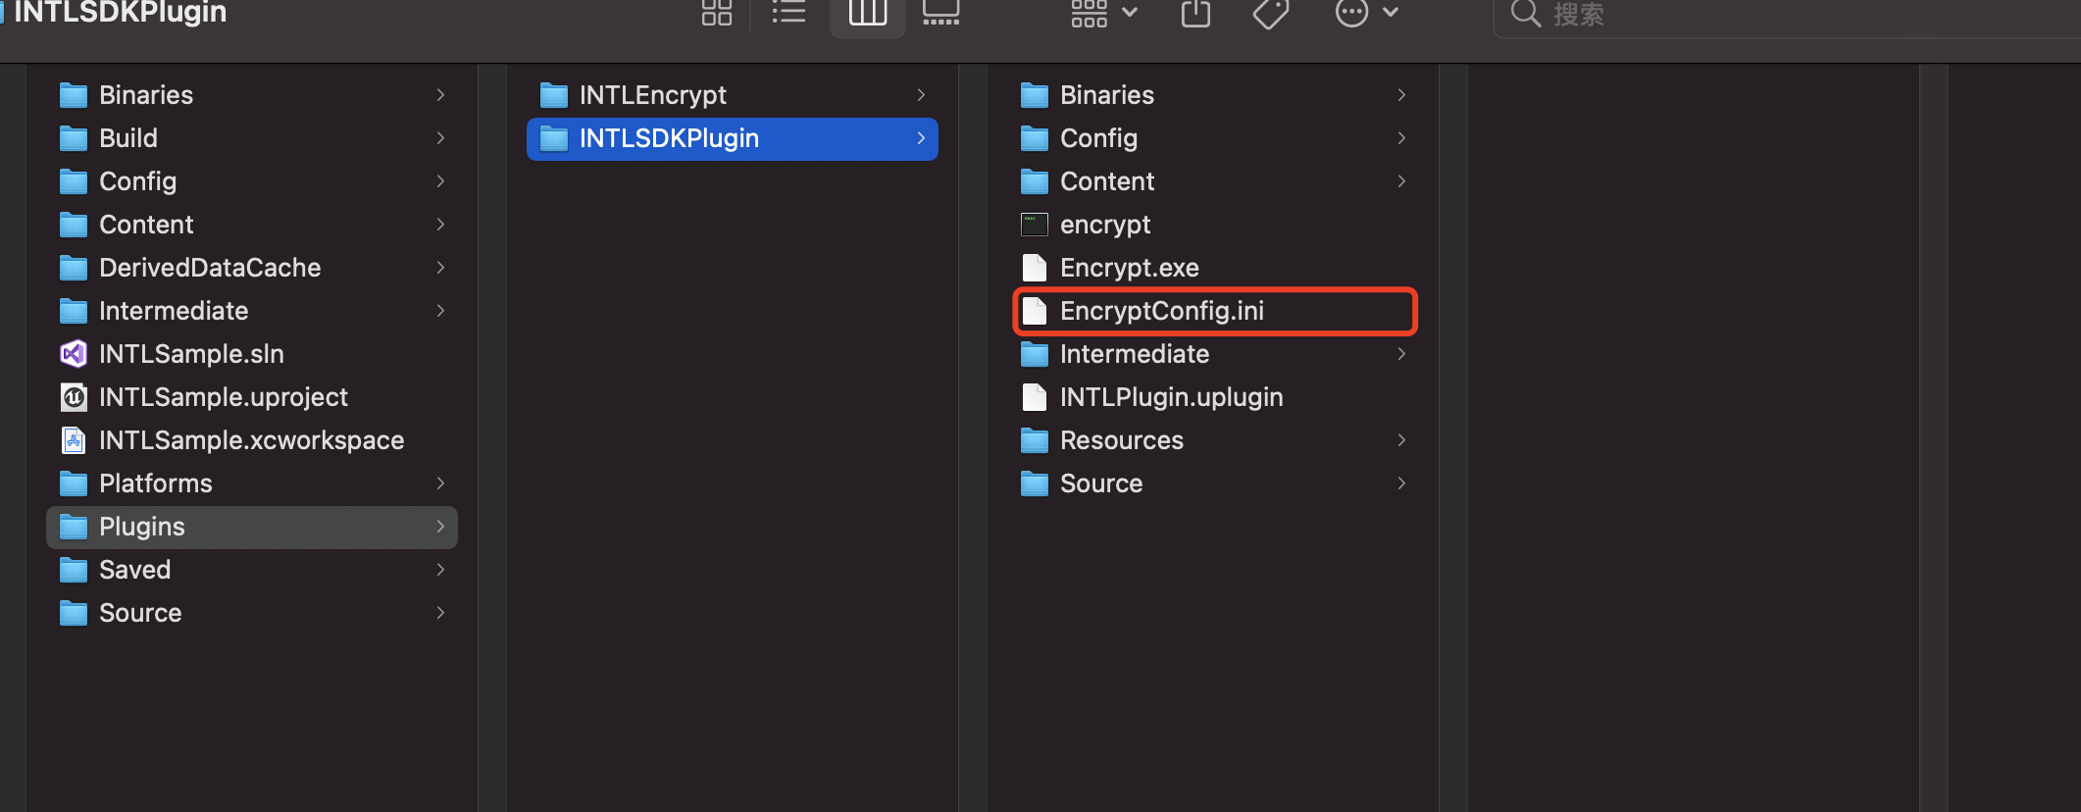
Task: Expand the Platforms folder chevron
Action: [x=440, y=483]
